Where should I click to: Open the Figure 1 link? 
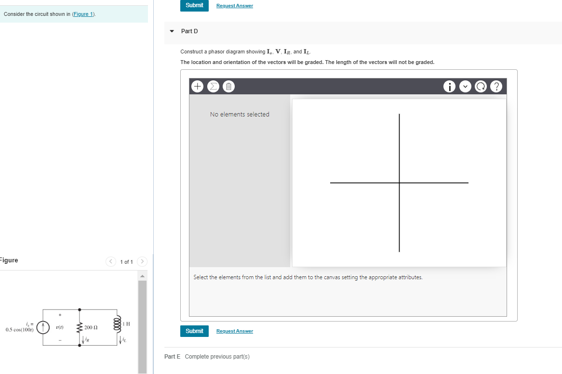(x=83, y=13)
